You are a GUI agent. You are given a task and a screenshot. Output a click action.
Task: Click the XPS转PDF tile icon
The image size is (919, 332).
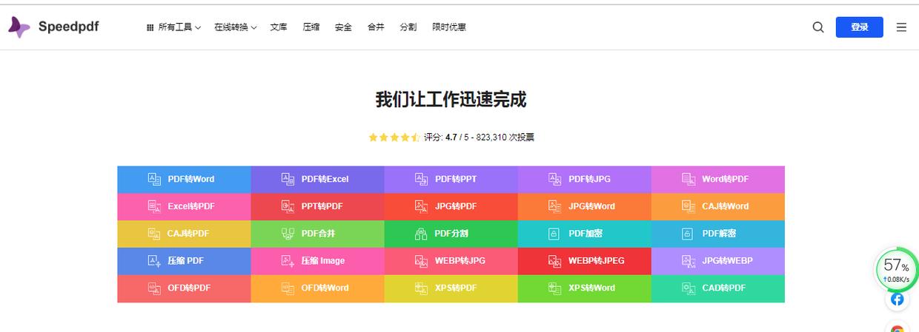(x=421, y=288)
